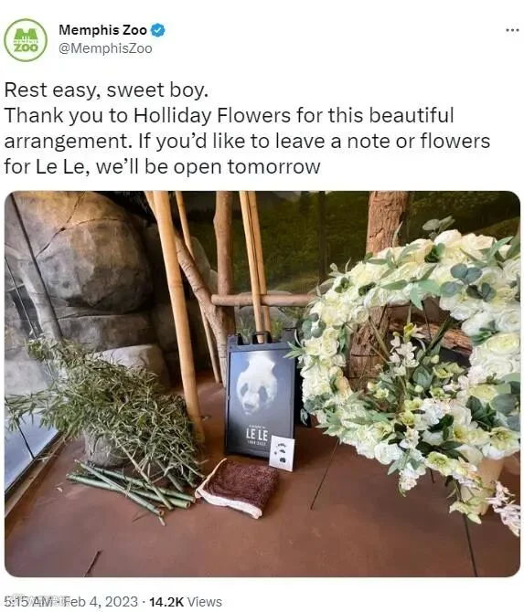Click 'Le Le' in the tweet text
Image resolution: width=524 pixels, height=612 pixels.
click(x=60, y=166)
